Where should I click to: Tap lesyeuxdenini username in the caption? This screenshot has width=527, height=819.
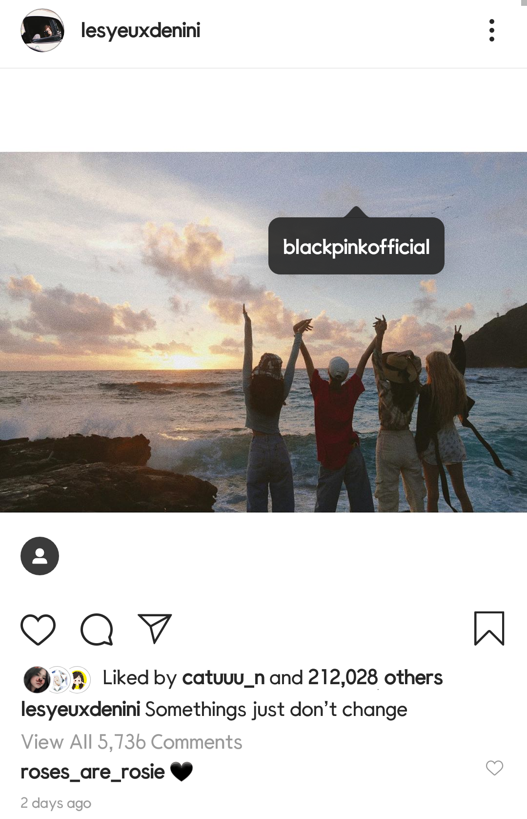(81, 710)
